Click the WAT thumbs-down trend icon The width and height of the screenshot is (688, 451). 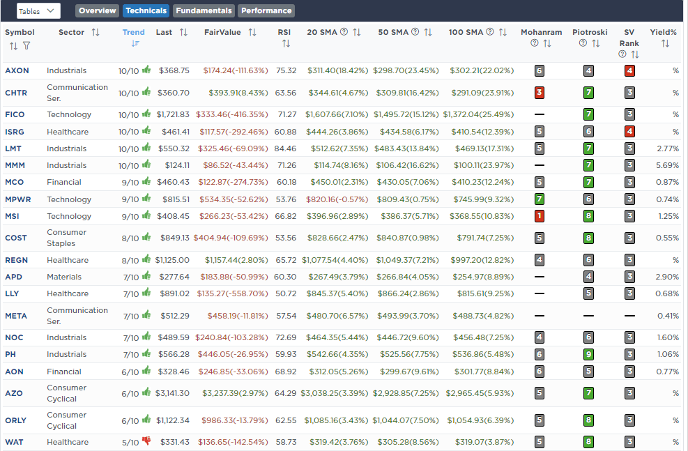tap(146, 441)
